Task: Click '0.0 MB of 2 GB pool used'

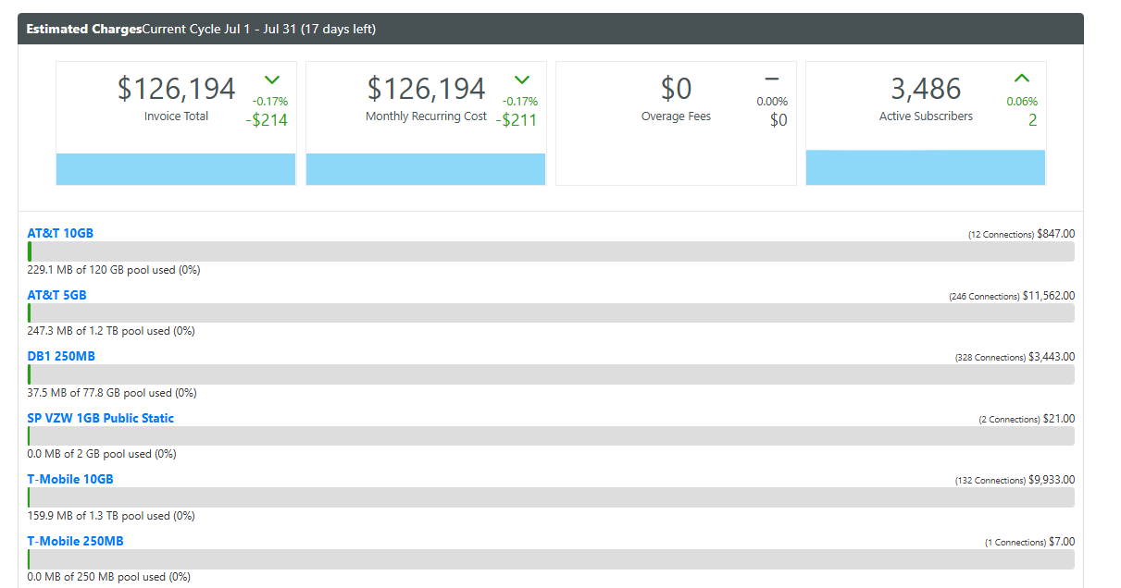Action: click(102, 454)
